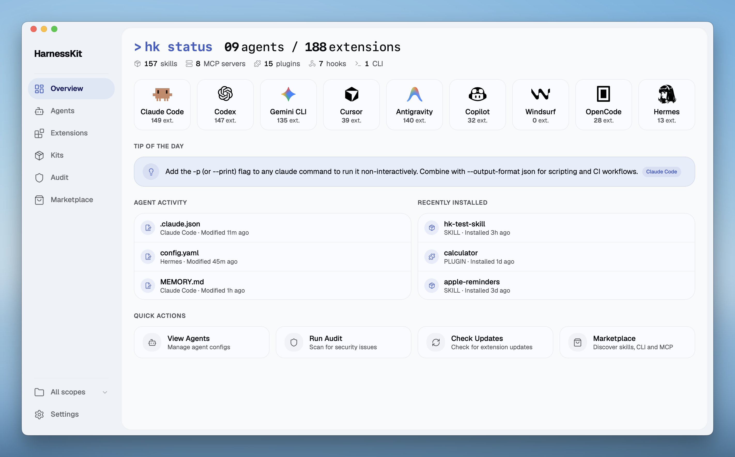Click the skill cube icon beside apple-reminders
735x457 pixels.
click(x=432, y=286)
